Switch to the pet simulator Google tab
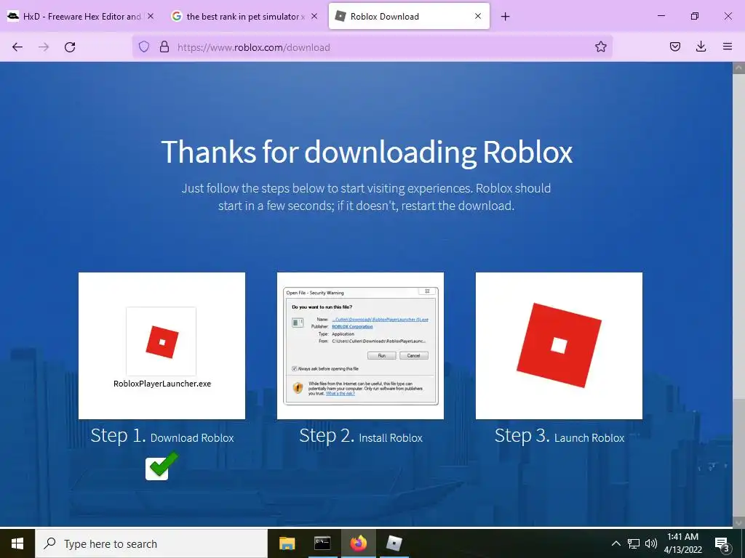 pos(244,16)
